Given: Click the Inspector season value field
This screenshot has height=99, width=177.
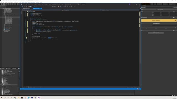Looking at the screenshot, I should [164, 26].
